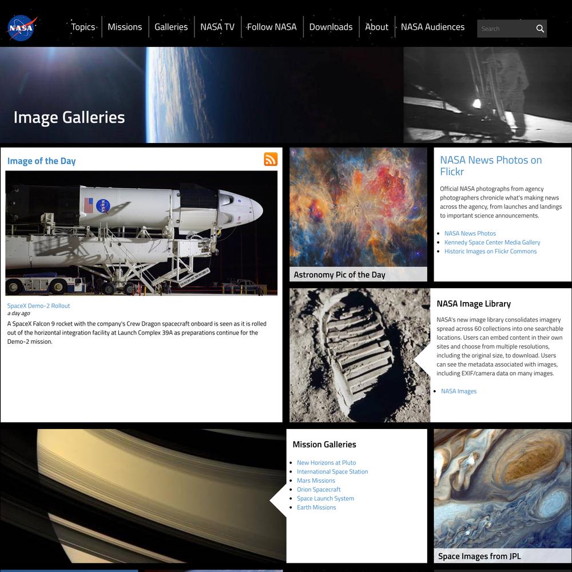Open the Orion Spacecraft gallery link
572x572 pixels.
click(319, 490)
